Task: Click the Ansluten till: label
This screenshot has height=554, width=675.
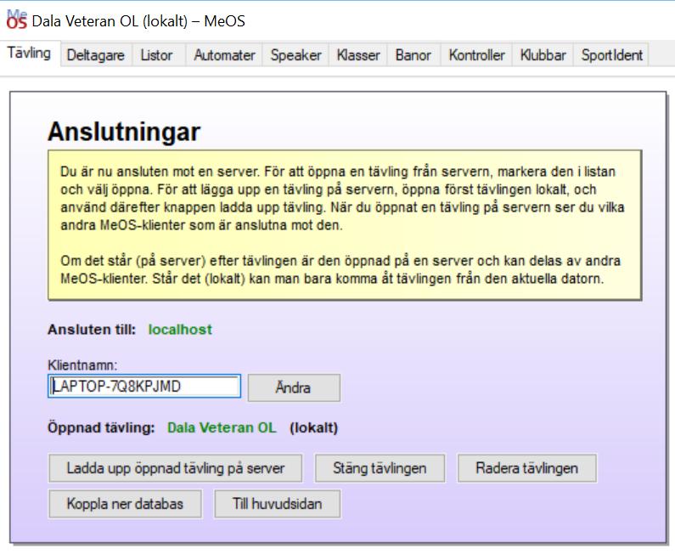Action: pos(92,330)
